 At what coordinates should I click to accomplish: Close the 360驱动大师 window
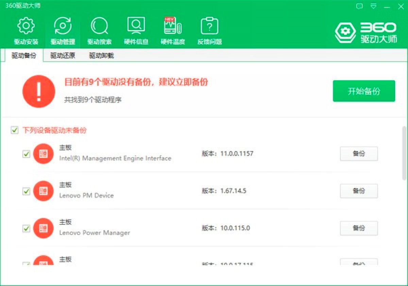(x=401, y=6)
